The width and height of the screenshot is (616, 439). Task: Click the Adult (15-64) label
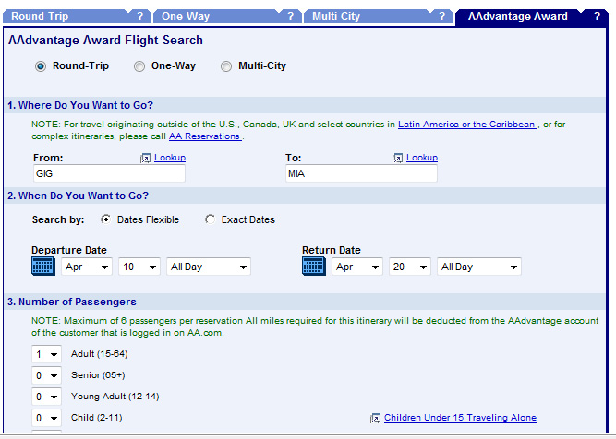[100, 354]
